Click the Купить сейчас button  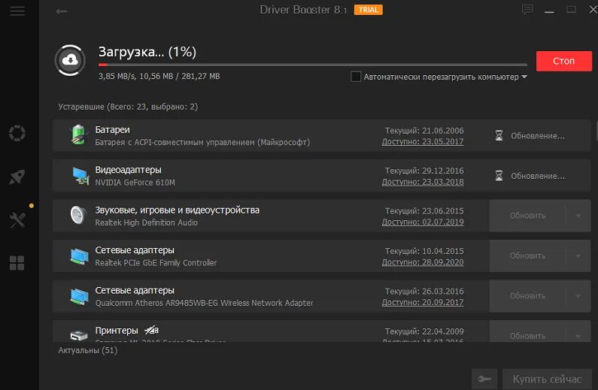(547, 379)
